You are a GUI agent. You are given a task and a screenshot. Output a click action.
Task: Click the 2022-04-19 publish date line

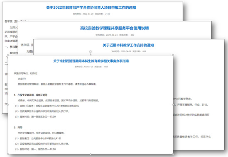(129, 51)
